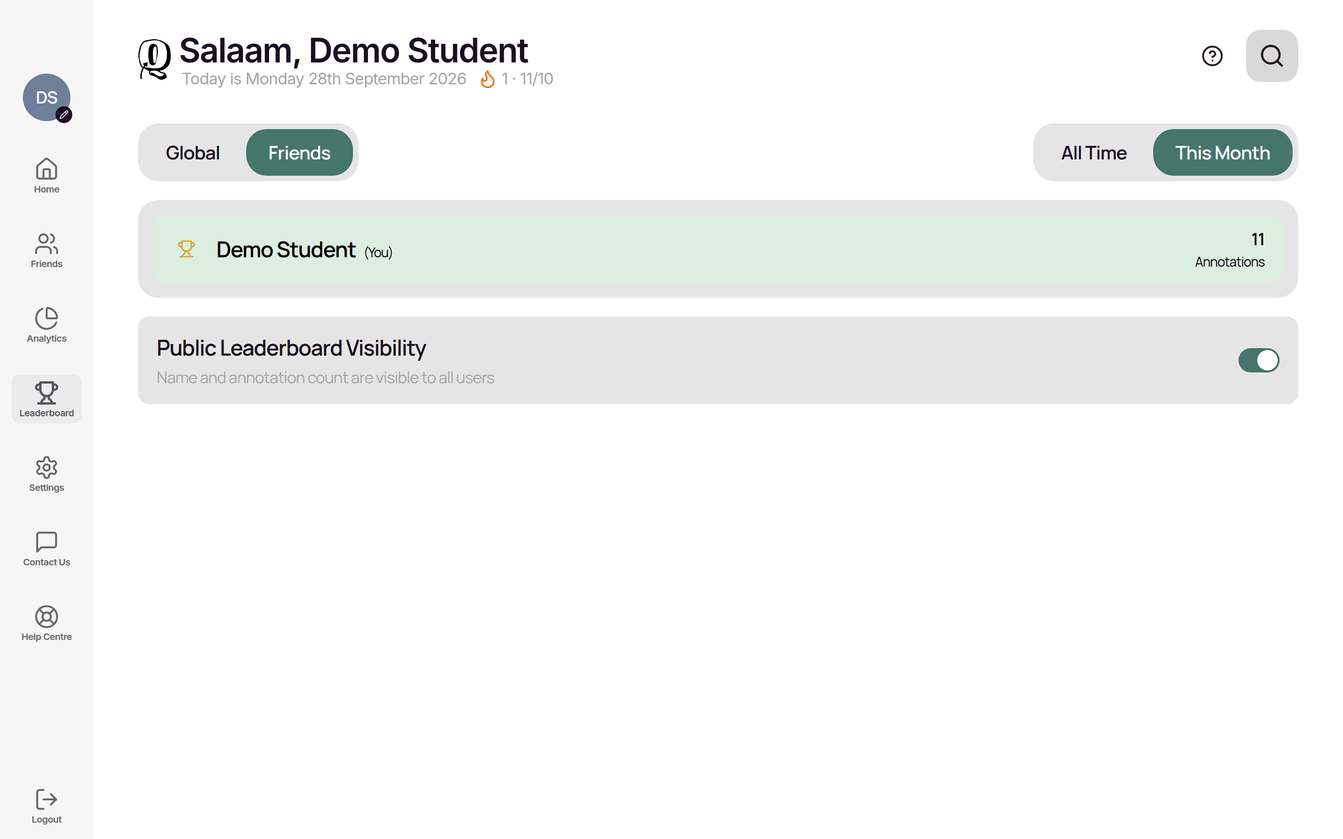The image size is (1343, 839).
Task: Click the date text Monday 28th September
Action: click(324, 79)
